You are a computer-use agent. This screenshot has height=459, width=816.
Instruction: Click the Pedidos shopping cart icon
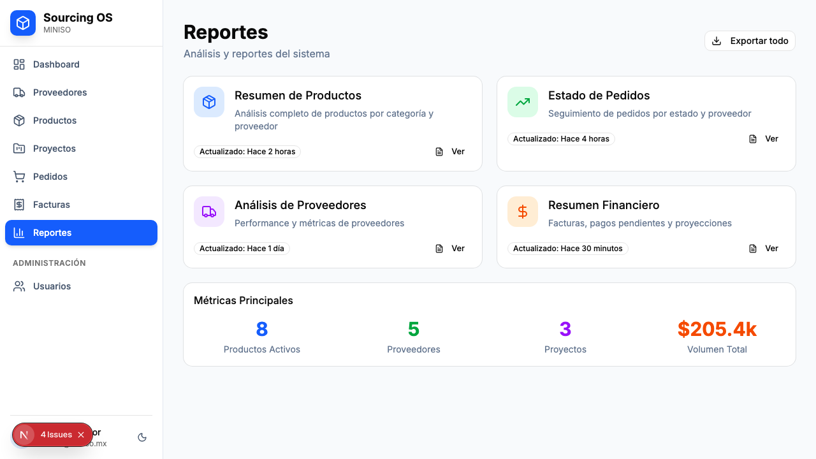[19, 177]
